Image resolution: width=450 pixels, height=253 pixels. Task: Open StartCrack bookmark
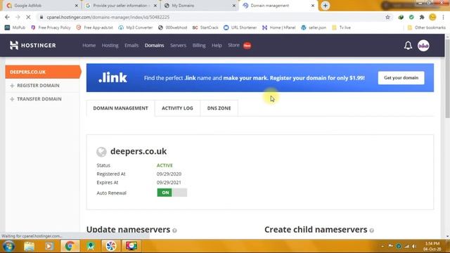tap(205, 27)
